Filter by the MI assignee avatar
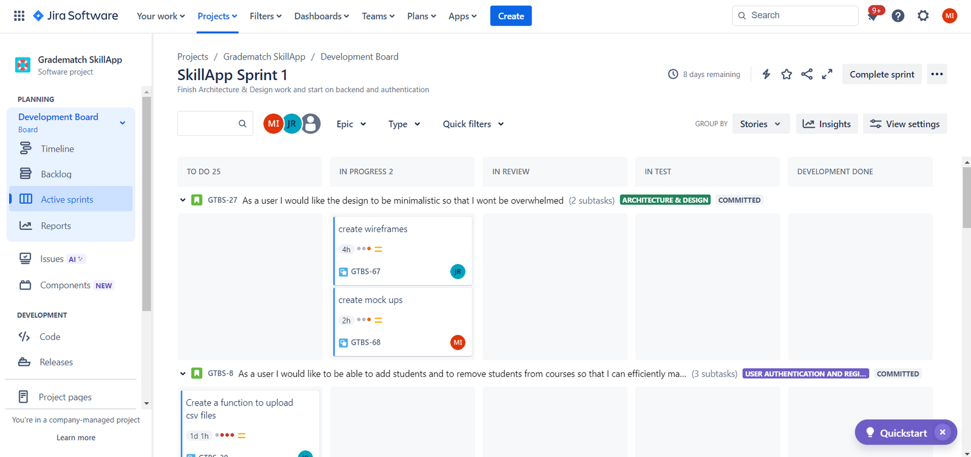 tap(273, 124)
